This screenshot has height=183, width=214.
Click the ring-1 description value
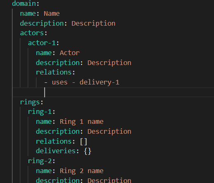[109, 132]
